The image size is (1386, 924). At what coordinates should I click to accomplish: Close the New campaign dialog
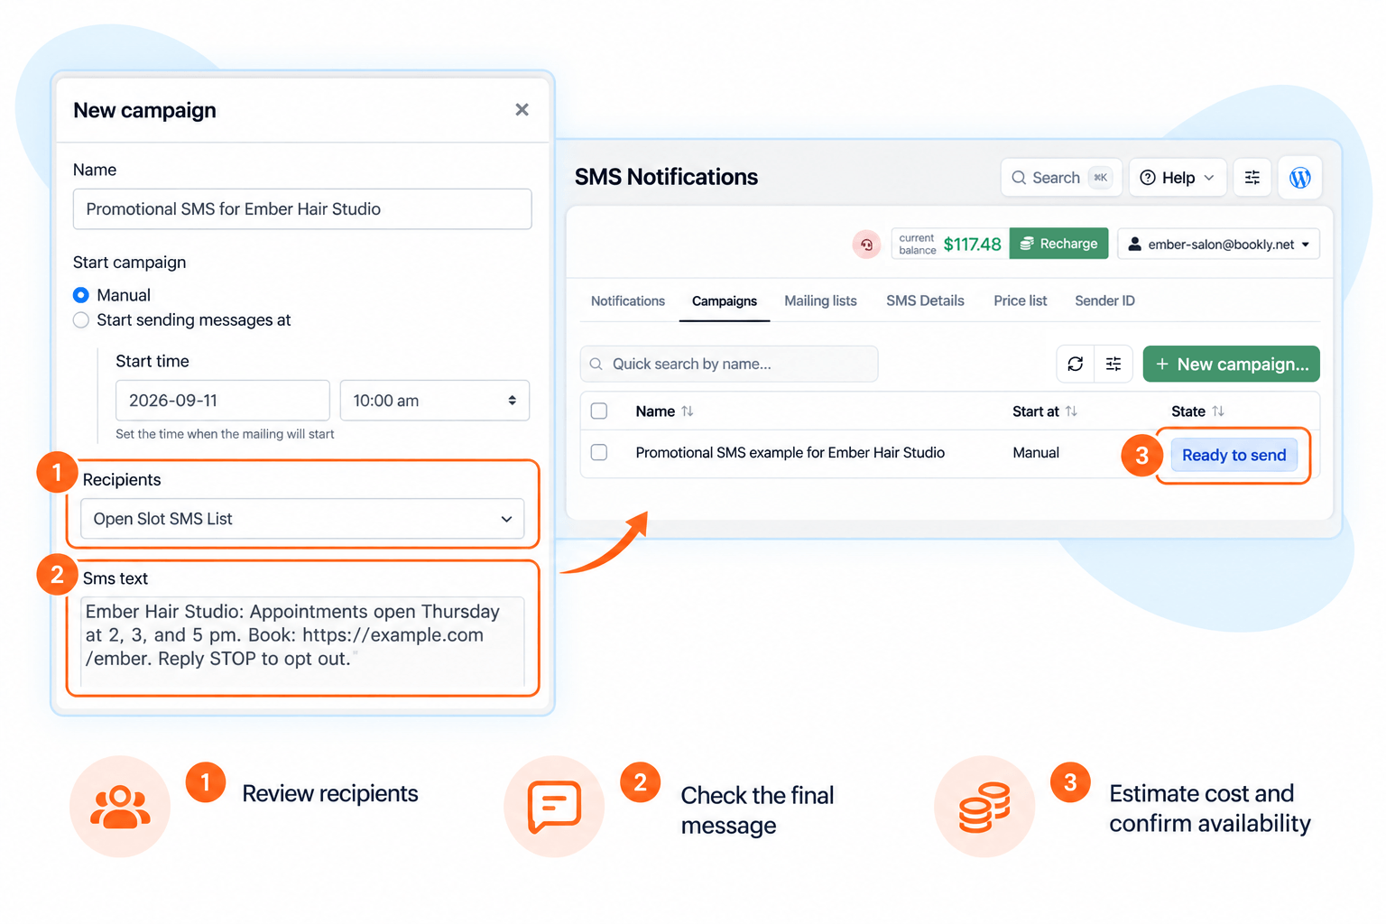tap(522, 109)
